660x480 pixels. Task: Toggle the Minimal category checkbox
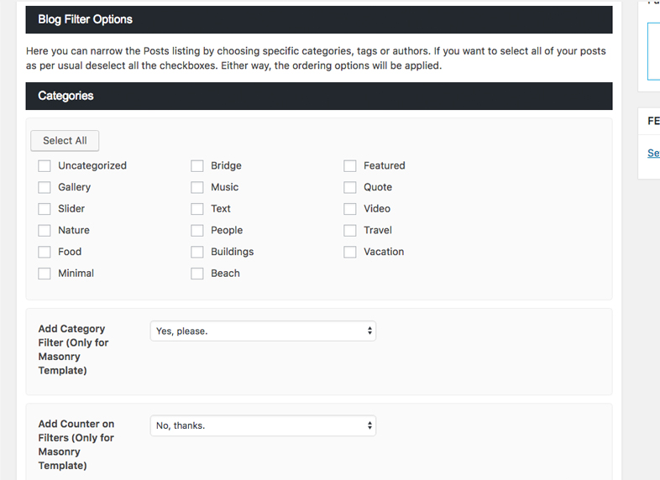[45, 274]
